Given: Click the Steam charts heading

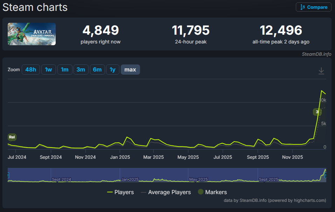Looking at the screenshot, I should coord(35,7).
